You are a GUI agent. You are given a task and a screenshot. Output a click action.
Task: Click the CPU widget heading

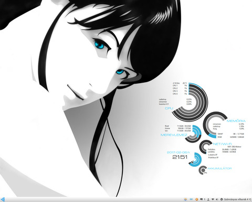[169, 108]
